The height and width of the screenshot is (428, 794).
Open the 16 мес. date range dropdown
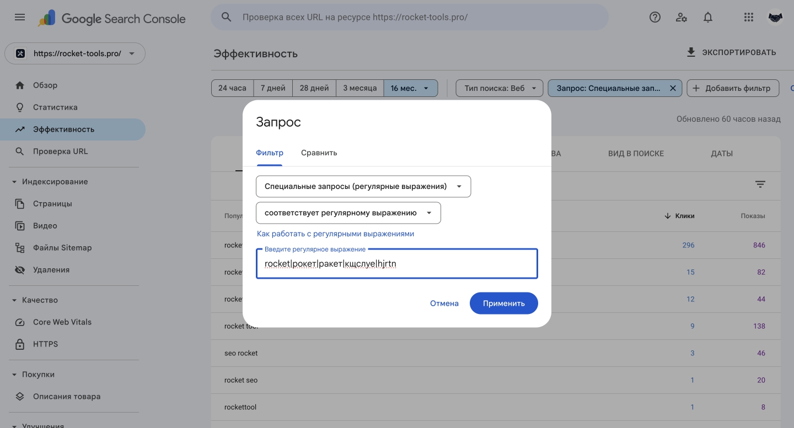click(x=410, y=88)
